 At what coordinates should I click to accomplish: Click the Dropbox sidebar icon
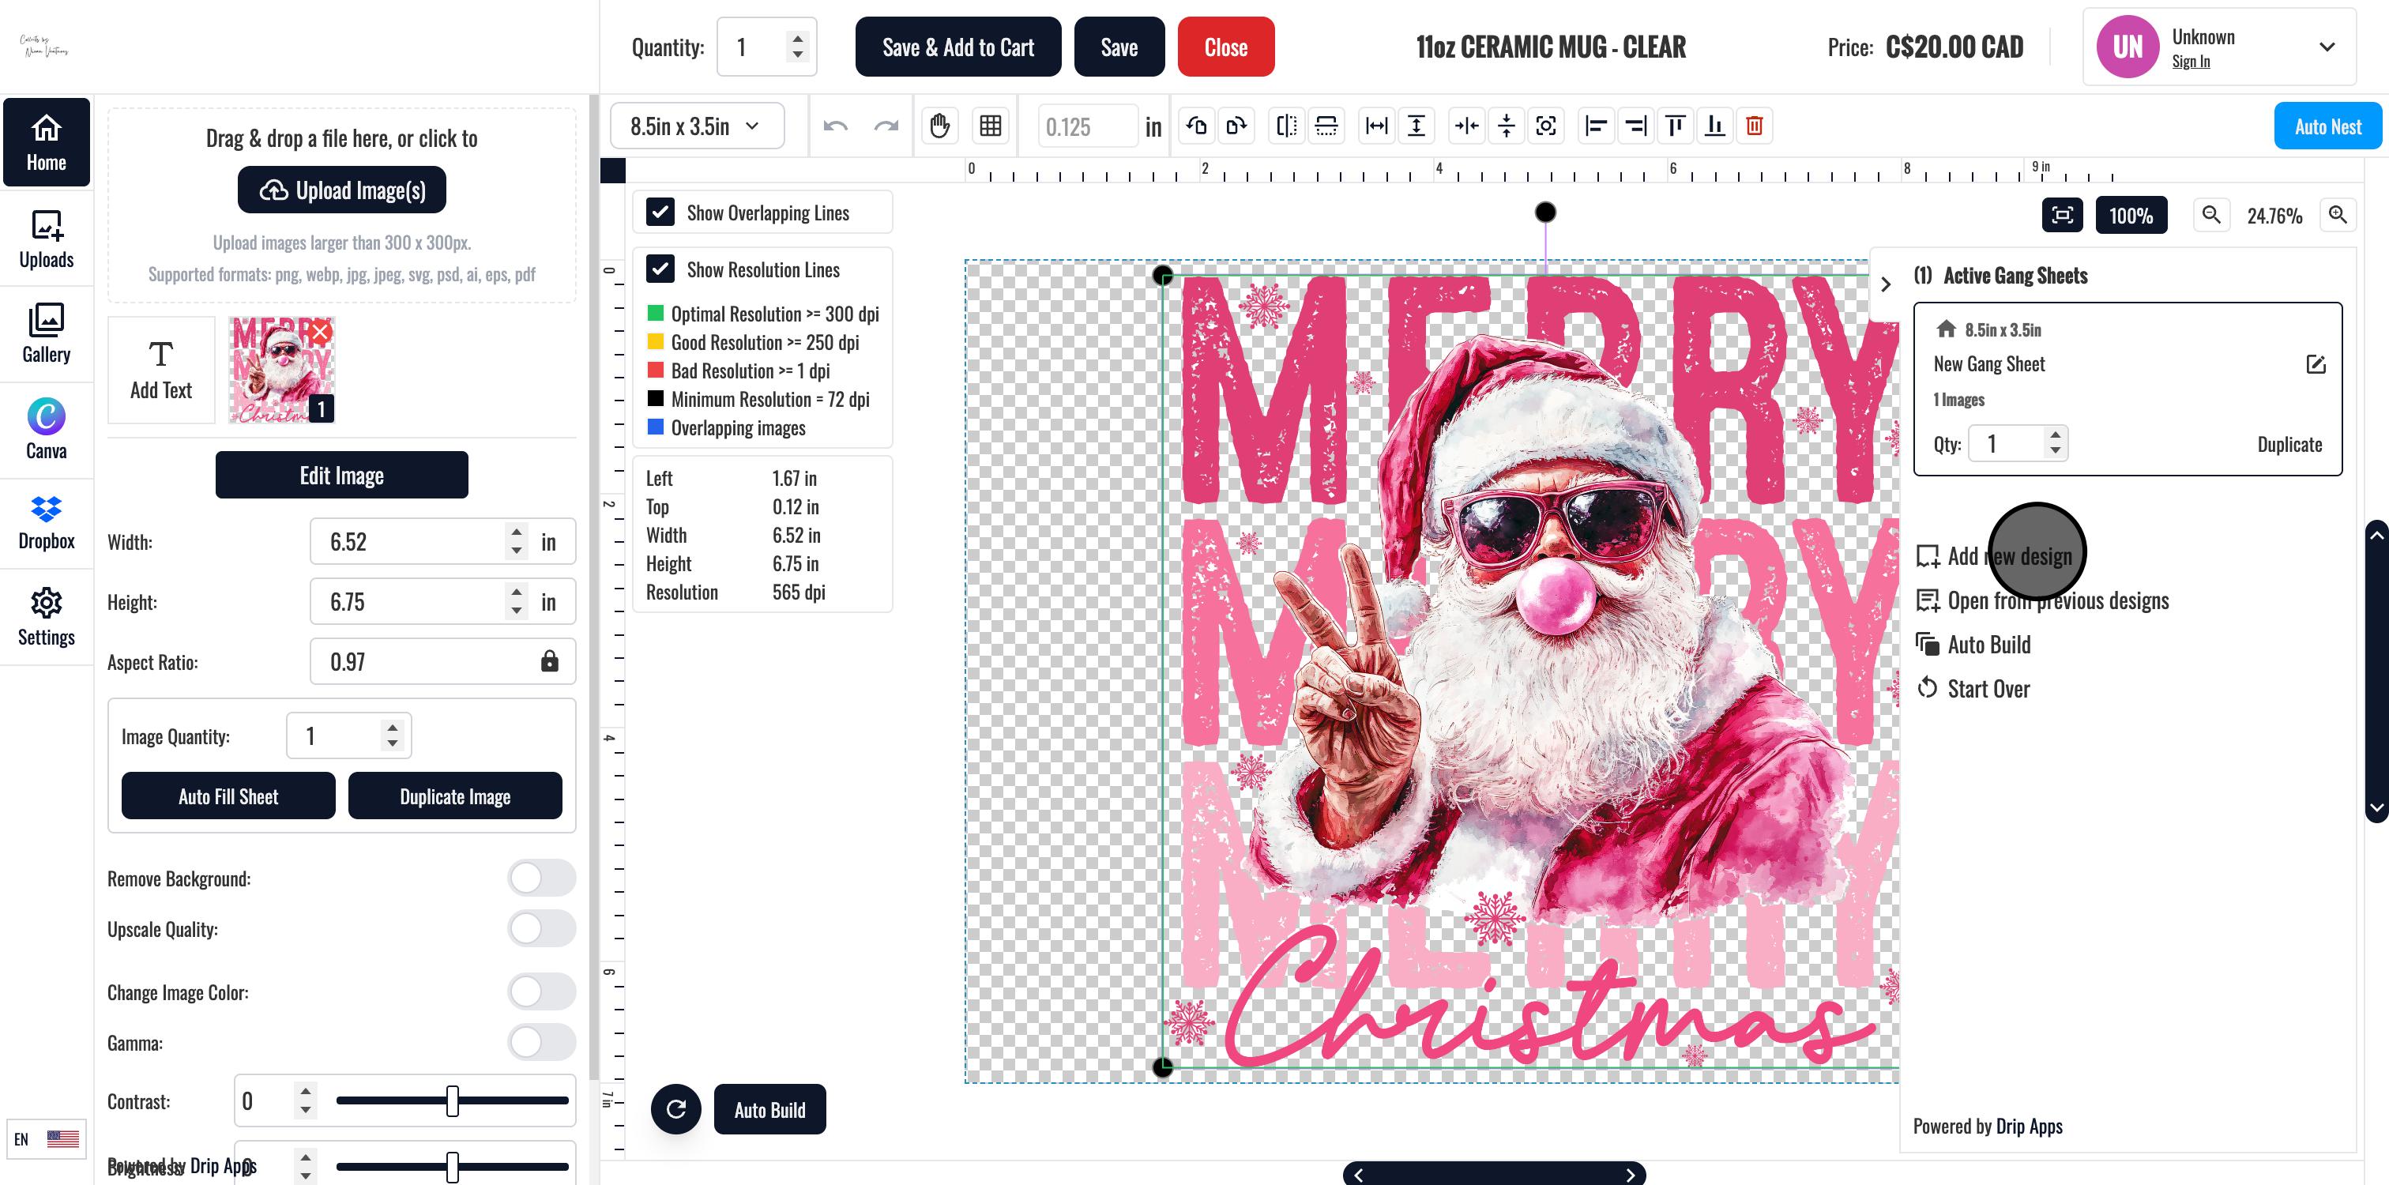pyautogui.click(x=47, y=522)
